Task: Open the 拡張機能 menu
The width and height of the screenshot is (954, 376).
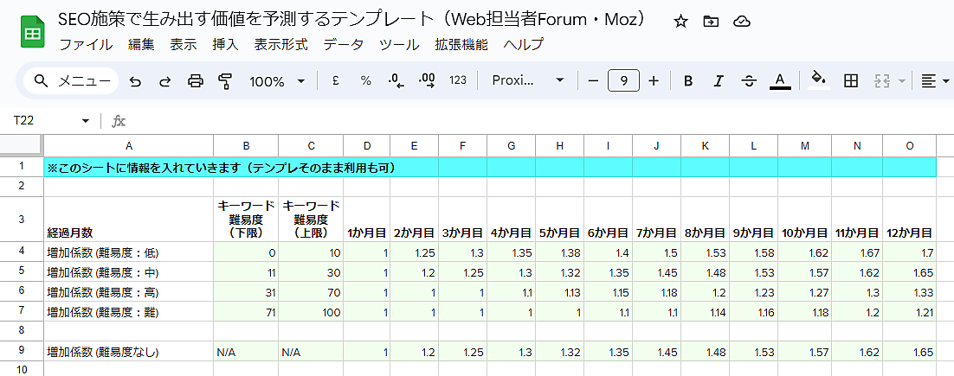Action: tap(461, 45)
